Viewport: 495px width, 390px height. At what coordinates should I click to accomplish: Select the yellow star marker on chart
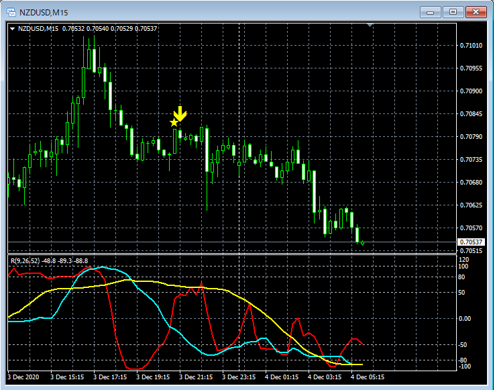pos(174,122)
